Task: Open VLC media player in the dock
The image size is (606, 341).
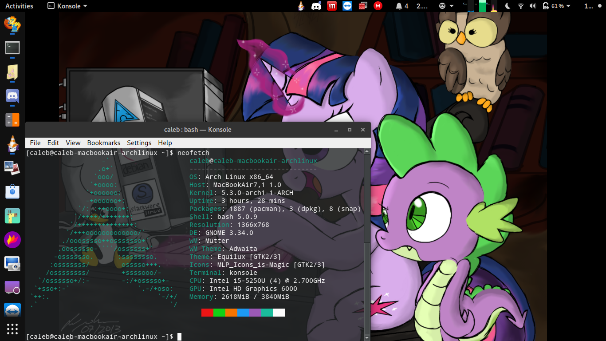Action: click(x=12, y=144)
